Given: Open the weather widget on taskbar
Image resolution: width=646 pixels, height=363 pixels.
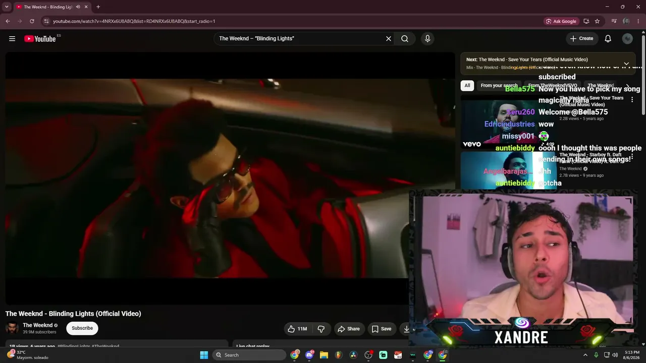Looking at the screenshot, I should tap(28, 355).
